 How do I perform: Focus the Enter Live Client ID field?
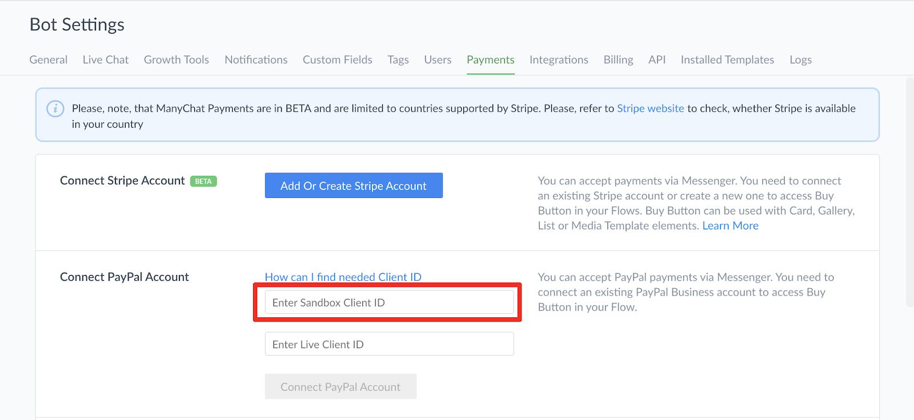[x=389, y=344]
